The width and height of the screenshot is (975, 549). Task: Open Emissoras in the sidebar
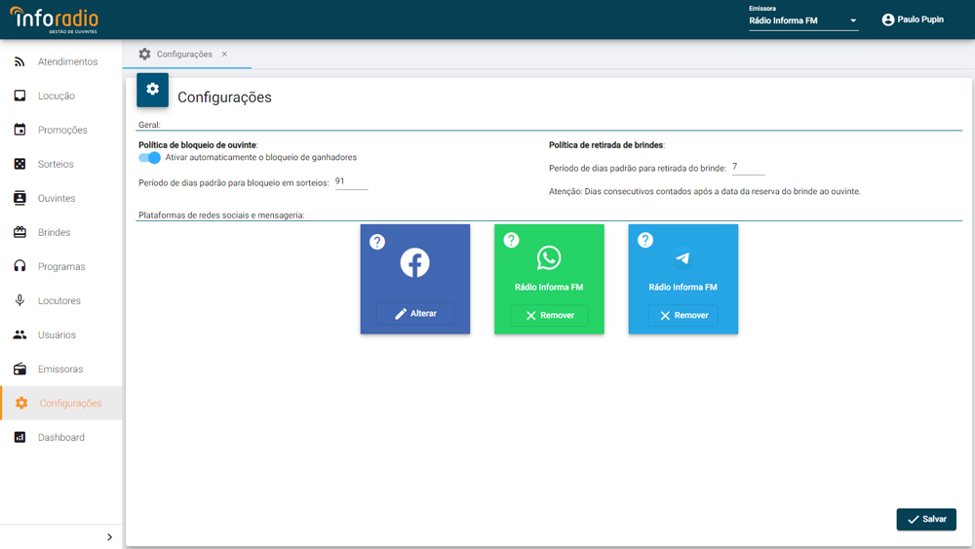60,369
